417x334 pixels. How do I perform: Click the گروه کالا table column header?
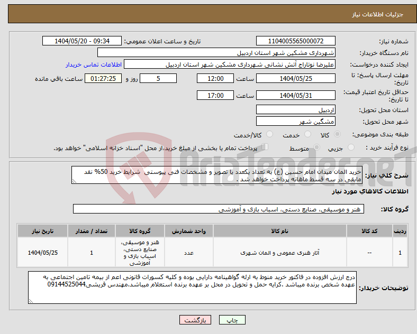pyautogui.click(x=140, y=231)
